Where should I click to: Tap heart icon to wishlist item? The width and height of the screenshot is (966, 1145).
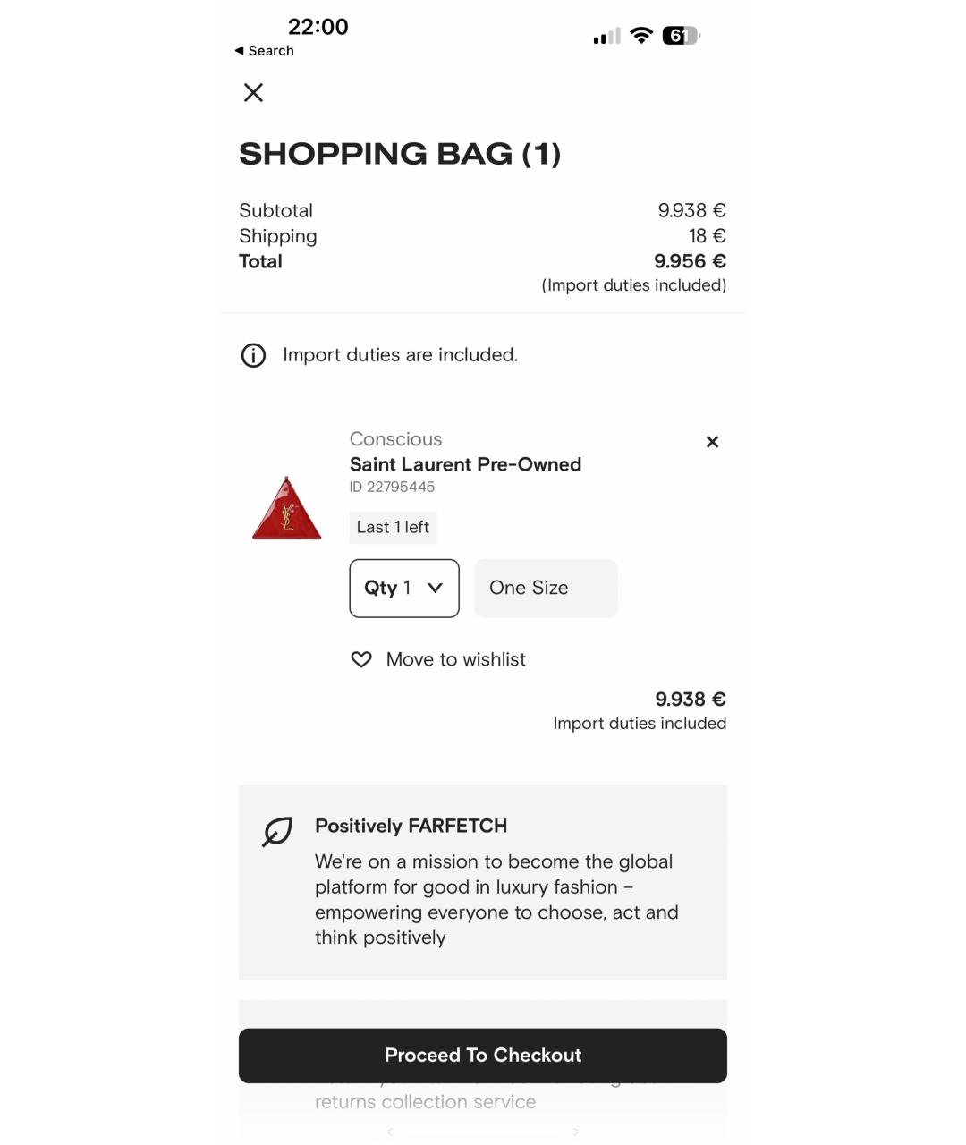click(361, 659)
